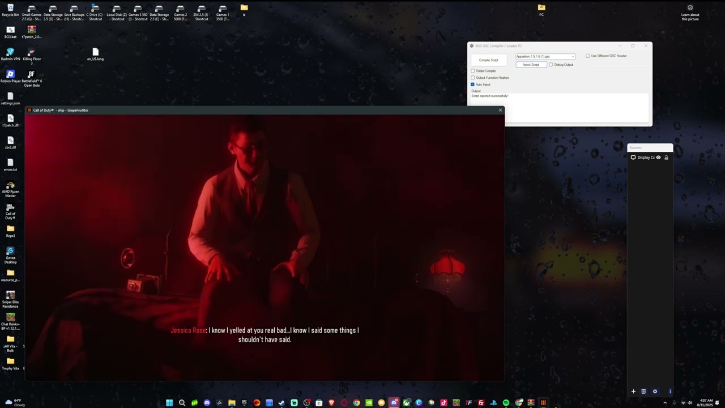Image resolution: width=725 pixels, height=408 pixels.
Task: Select the errors.txt desktop file
Action: (x=10, y=165)
